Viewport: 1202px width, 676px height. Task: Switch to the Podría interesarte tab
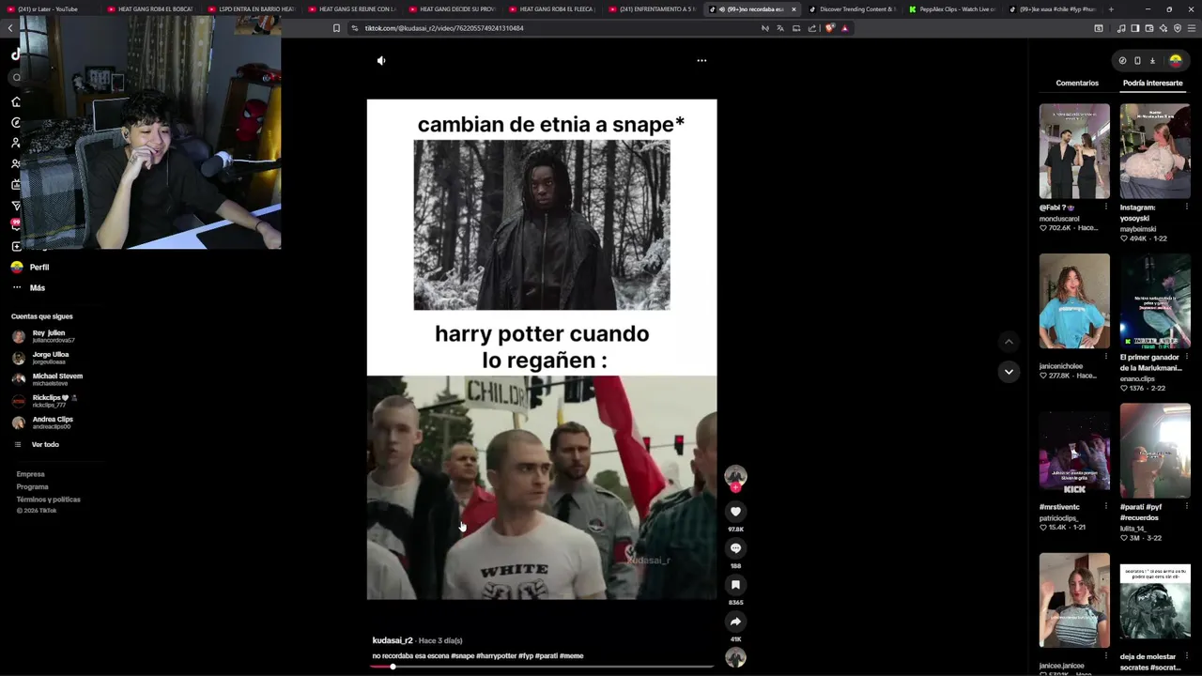click(1152, 83)
